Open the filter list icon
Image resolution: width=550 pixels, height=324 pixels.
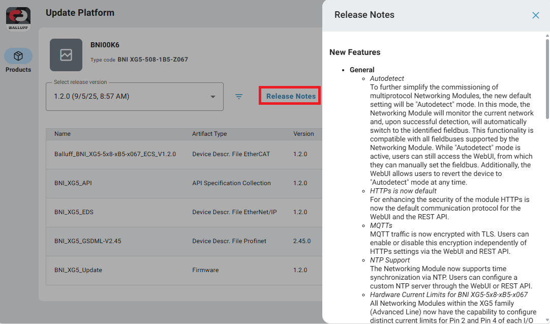point(239,96)
